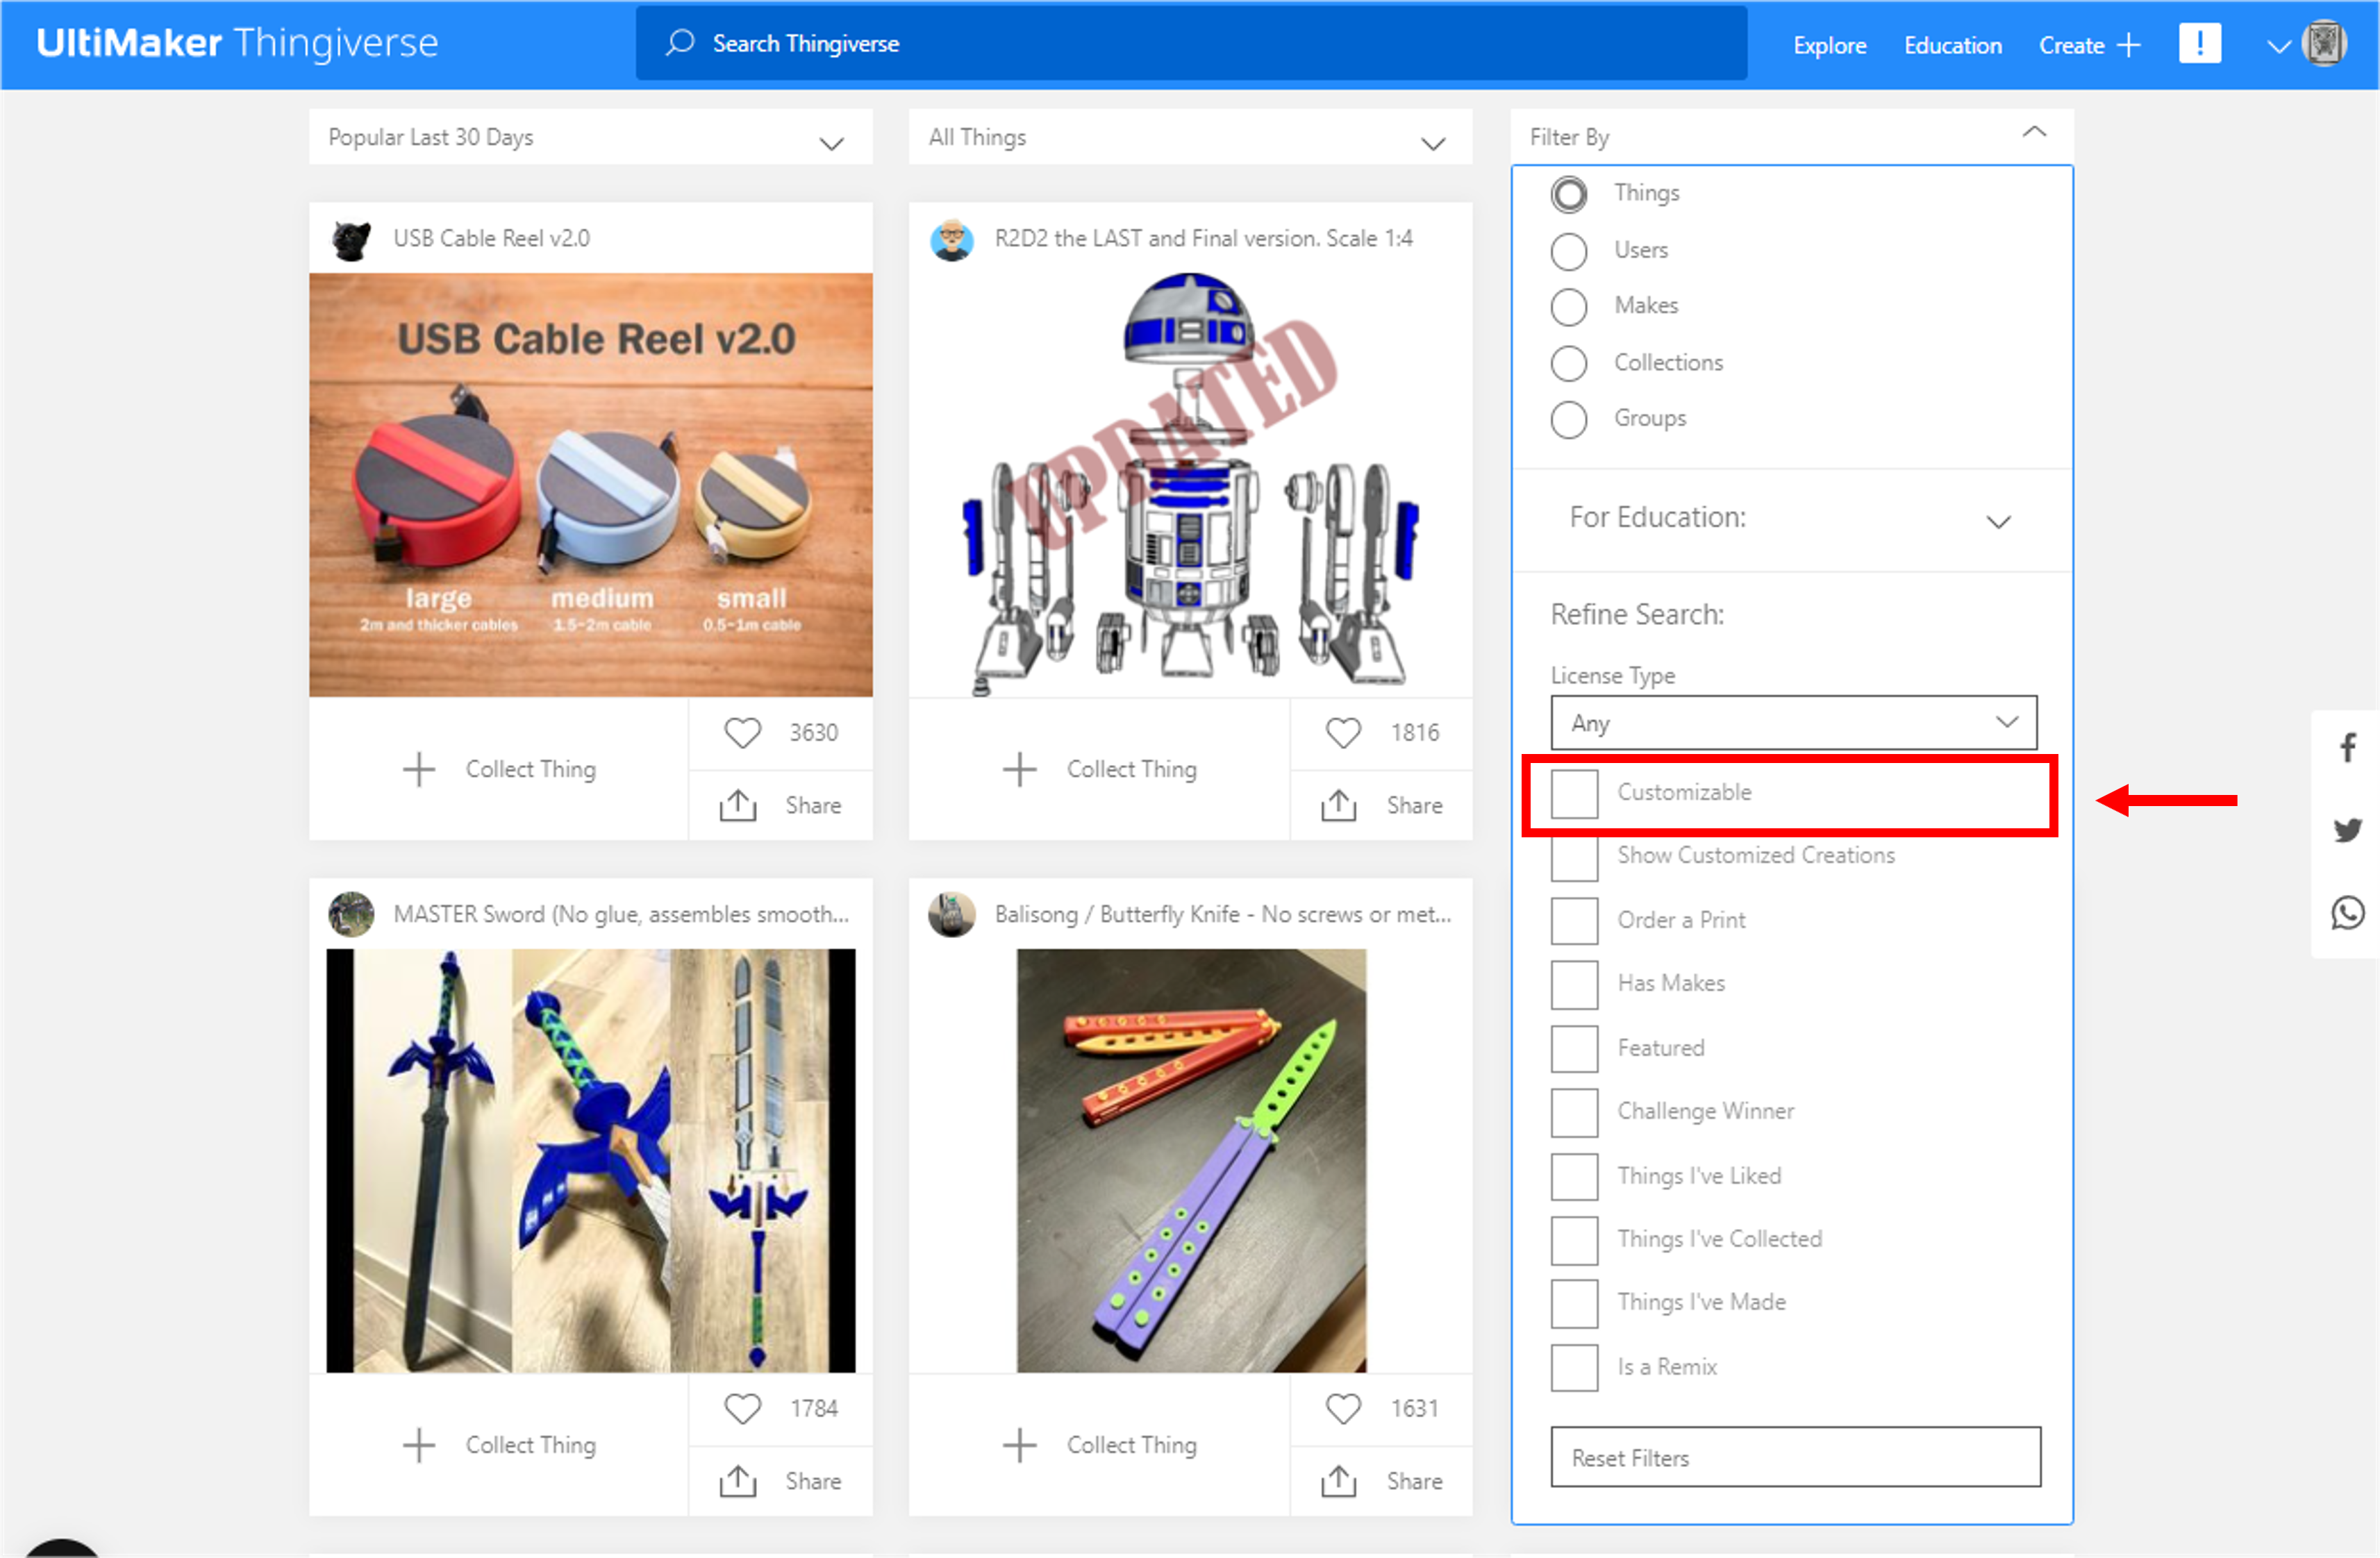The image size is (2380, 1558).
Task: Enable the Customizable filter checkbox
Action: (1573, 791)
